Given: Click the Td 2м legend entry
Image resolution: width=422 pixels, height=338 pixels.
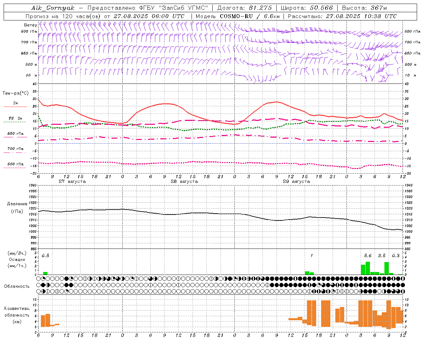Looking at the screenshot, I should [x=15, y=118].
